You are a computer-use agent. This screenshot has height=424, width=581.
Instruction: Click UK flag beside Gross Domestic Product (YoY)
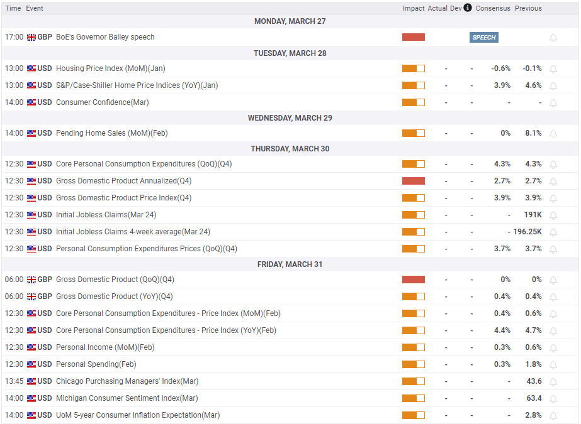coord(31,296)
